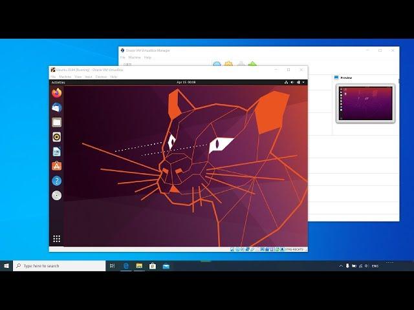Open File menu in VirtualBox Manager window
The height and width of the screenshot is (310, 414).
click(123, 57)
